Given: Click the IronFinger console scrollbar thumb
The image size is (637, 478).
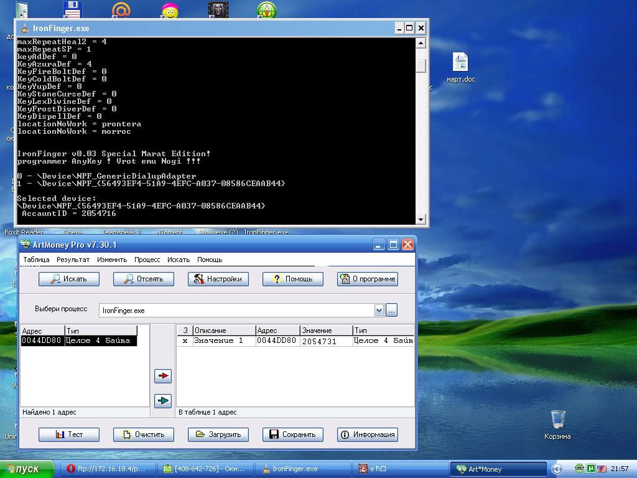Looking at the screenshot, I should click(x=421, y=65).
